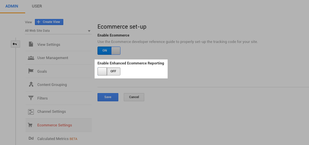Click the back arrow button in left column
The width and height of the screenshot is (309, 145).
[15, 44]
